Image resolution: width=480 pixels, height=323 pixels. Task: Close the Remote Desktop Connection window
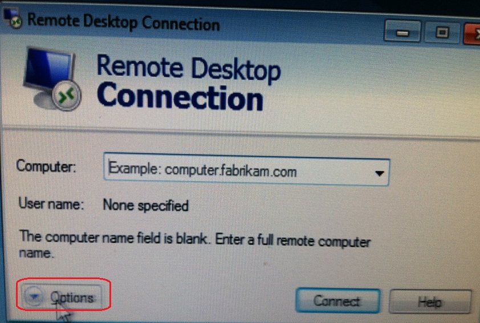(x=473, y=34)
